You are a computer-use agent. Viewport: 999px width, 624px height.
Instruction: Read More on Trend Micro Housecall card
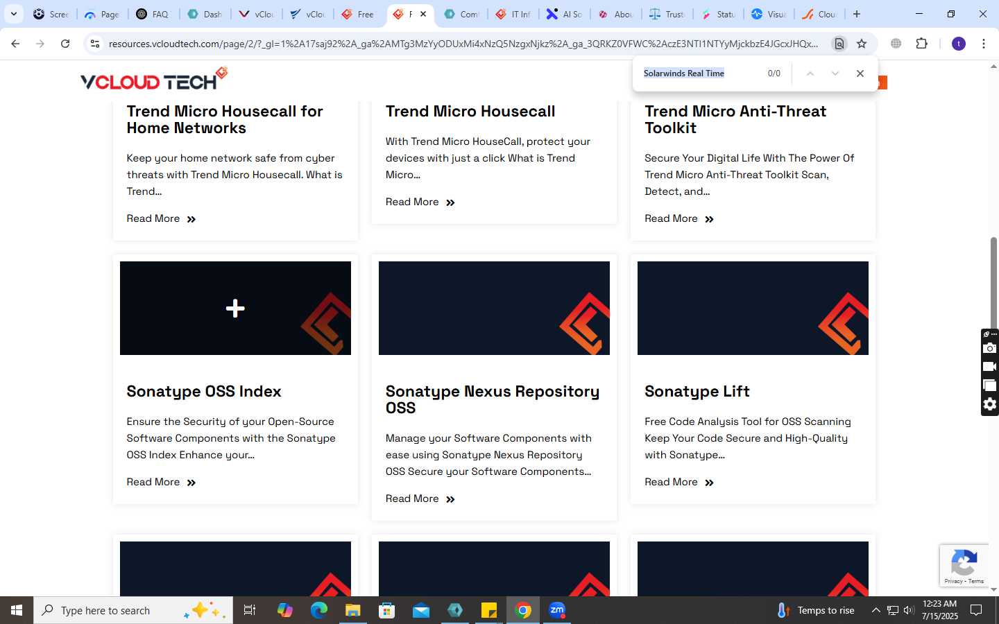(x=420, y=202)
